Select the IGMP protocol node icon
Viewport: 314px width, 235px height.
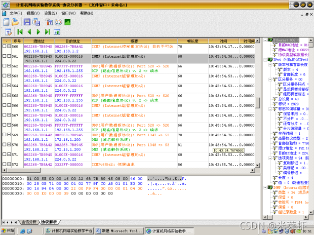coord(270,187)
